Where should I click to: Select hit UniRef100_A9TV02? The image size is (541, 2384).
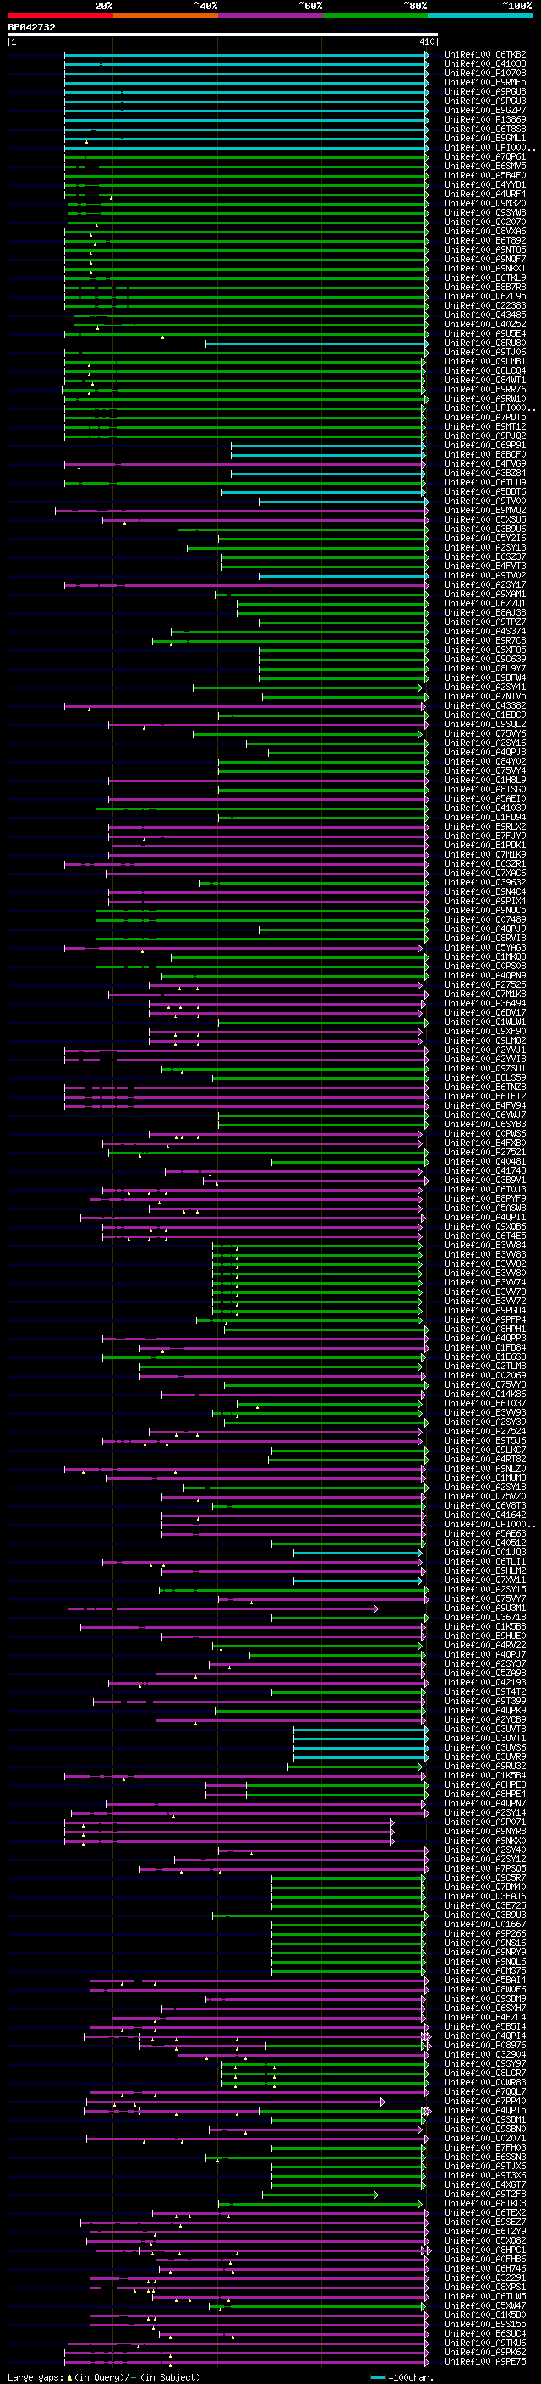484,576
